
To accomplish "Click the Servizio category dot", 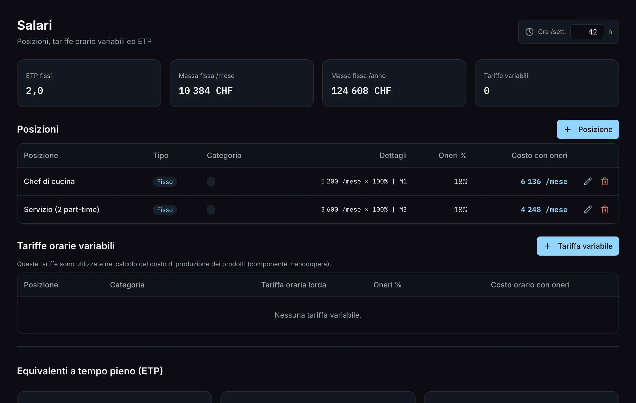I will [211, 209].
